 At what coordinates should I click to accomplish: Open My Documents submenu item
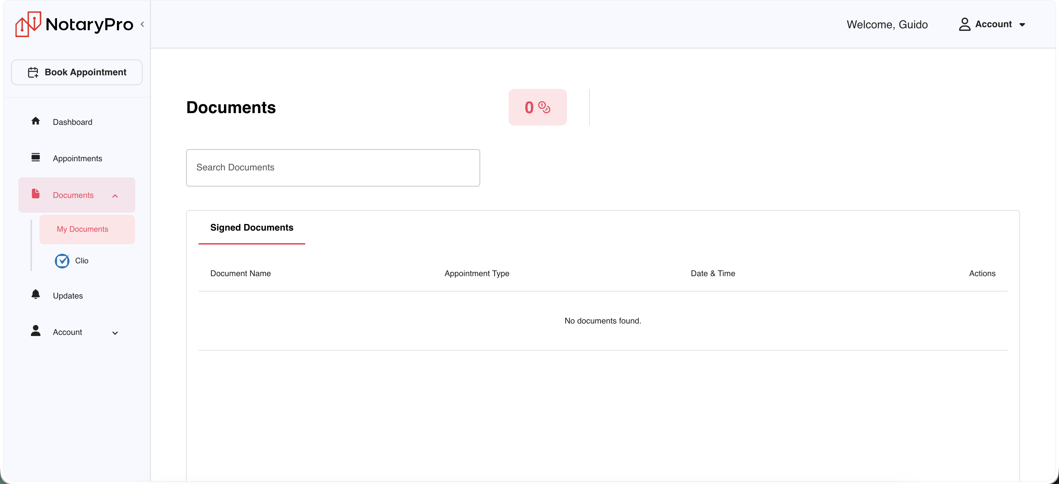(x=87, y=230)
